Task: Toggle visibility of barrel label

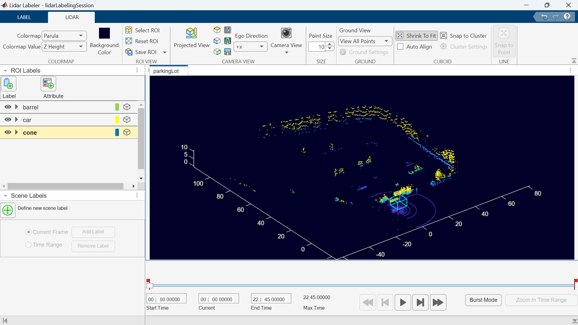Action: 8,107
